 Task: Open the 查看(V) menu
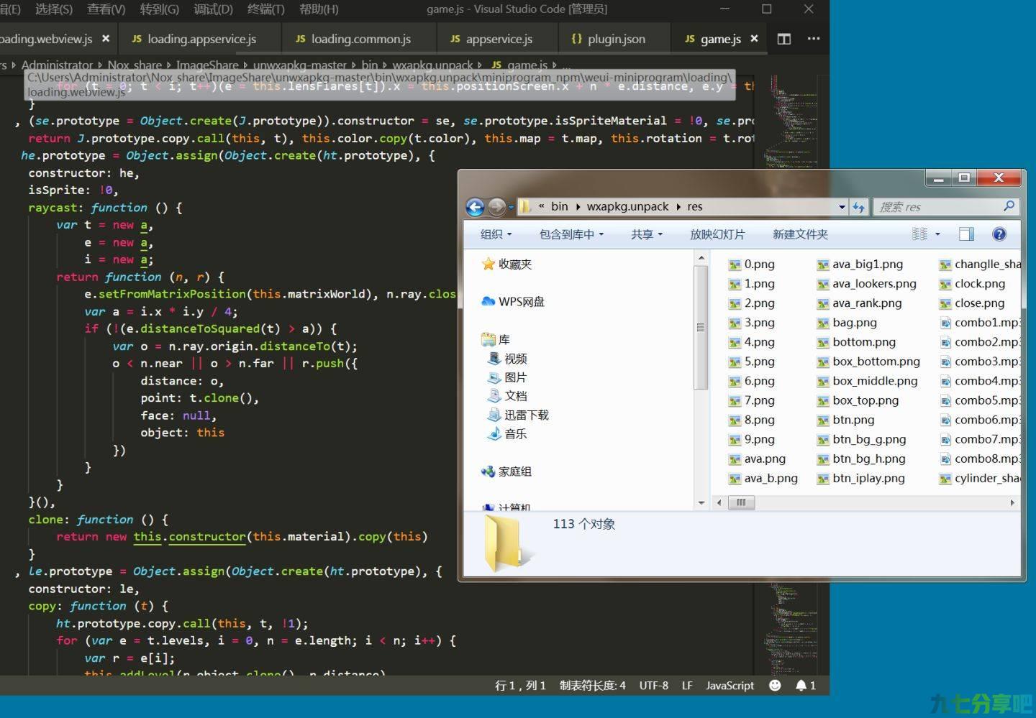106,9
